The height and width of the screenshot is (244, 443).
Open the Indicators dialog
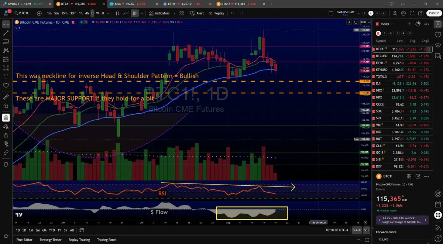tap(159, 13)
